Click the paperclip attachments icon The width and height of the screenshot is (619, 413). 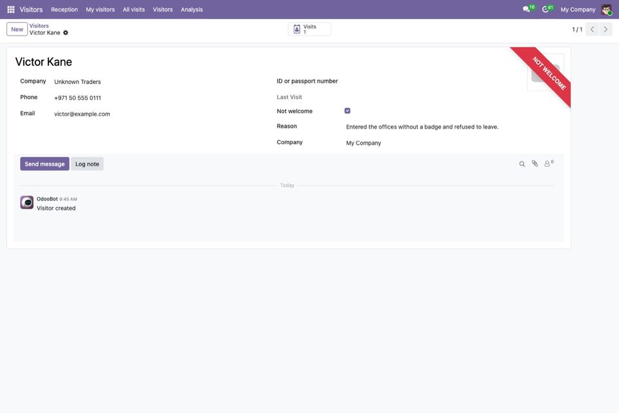534,164
